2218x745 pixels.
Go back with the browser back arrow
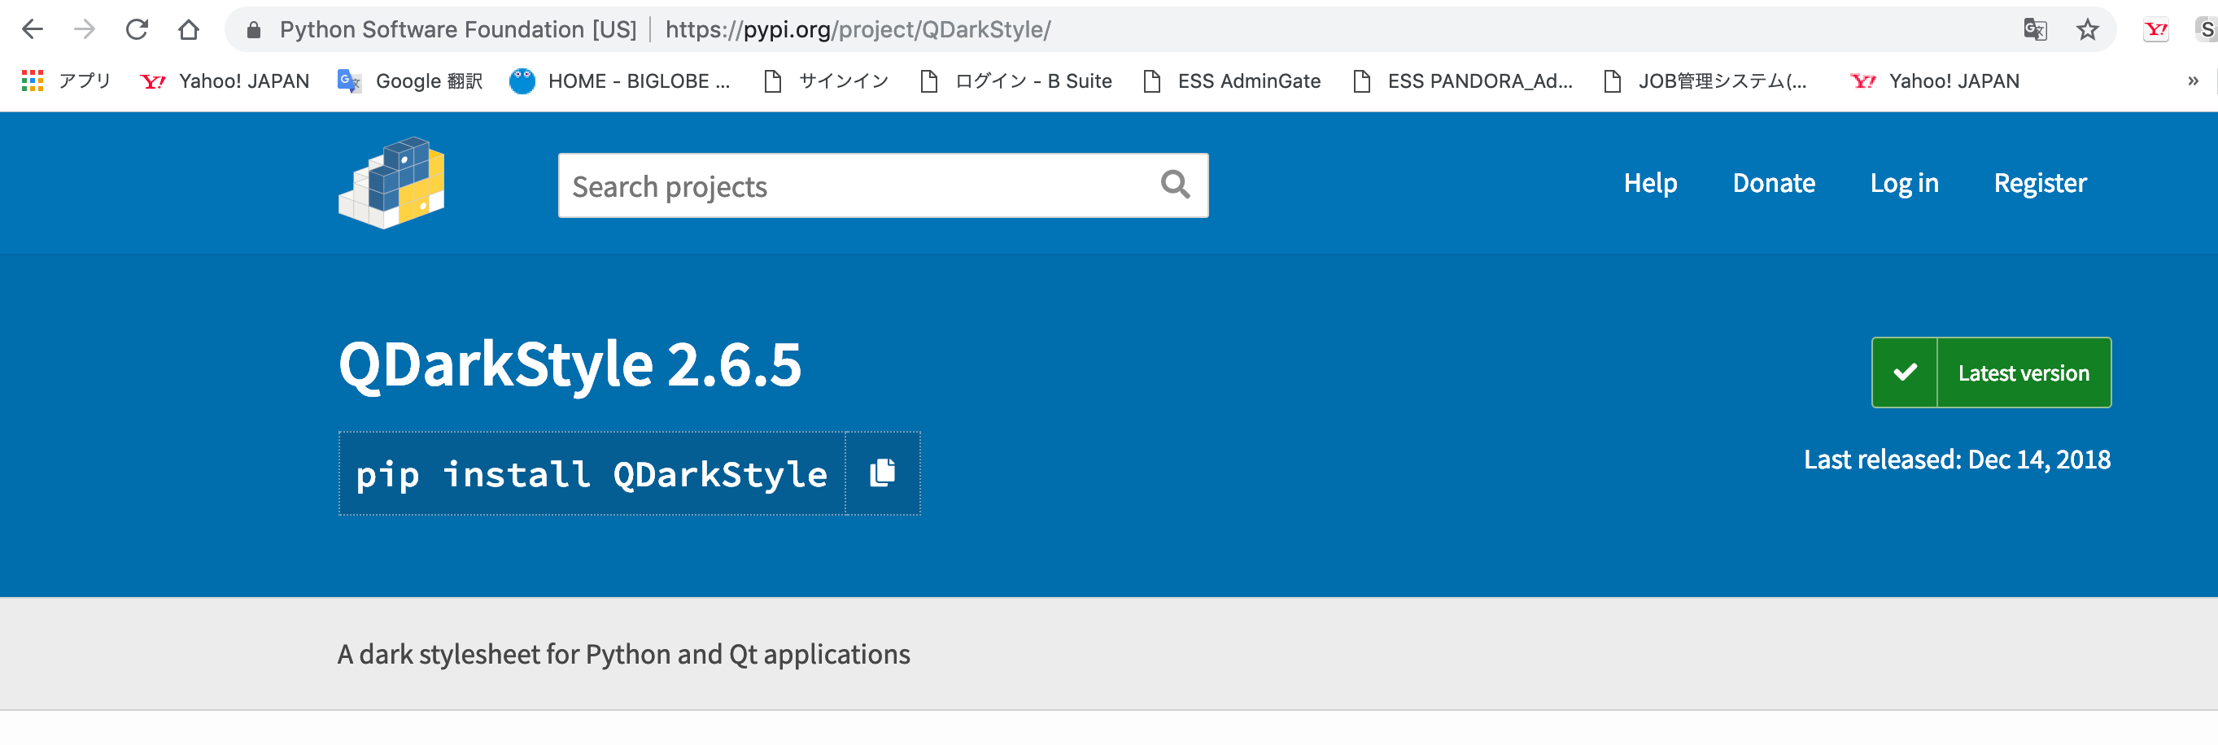click(x=32, y=29)
